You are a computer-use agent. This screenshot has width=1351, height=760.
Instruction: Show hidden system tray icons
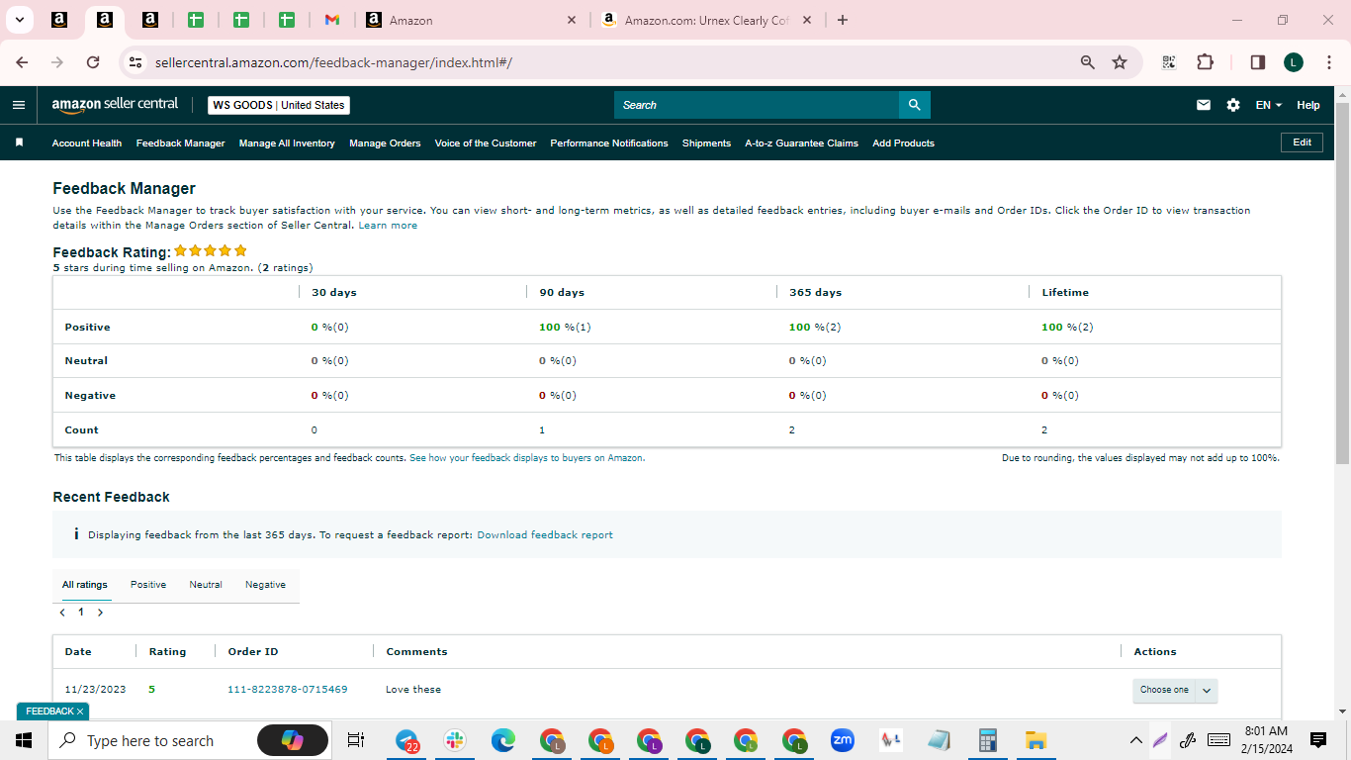(x=1135, y=740)
